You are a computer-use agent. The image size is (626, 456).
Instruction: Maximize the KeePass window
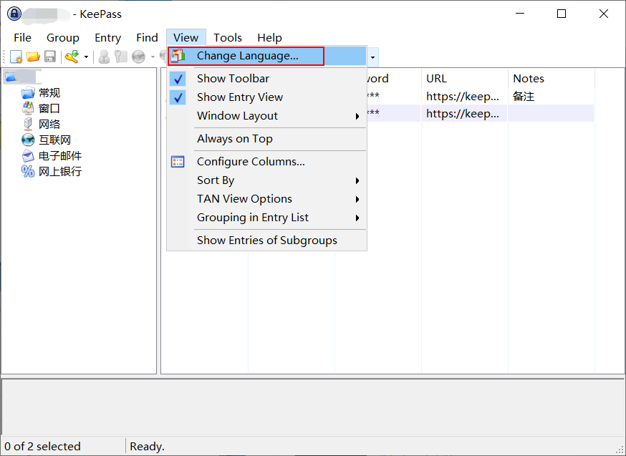(562, 14)
